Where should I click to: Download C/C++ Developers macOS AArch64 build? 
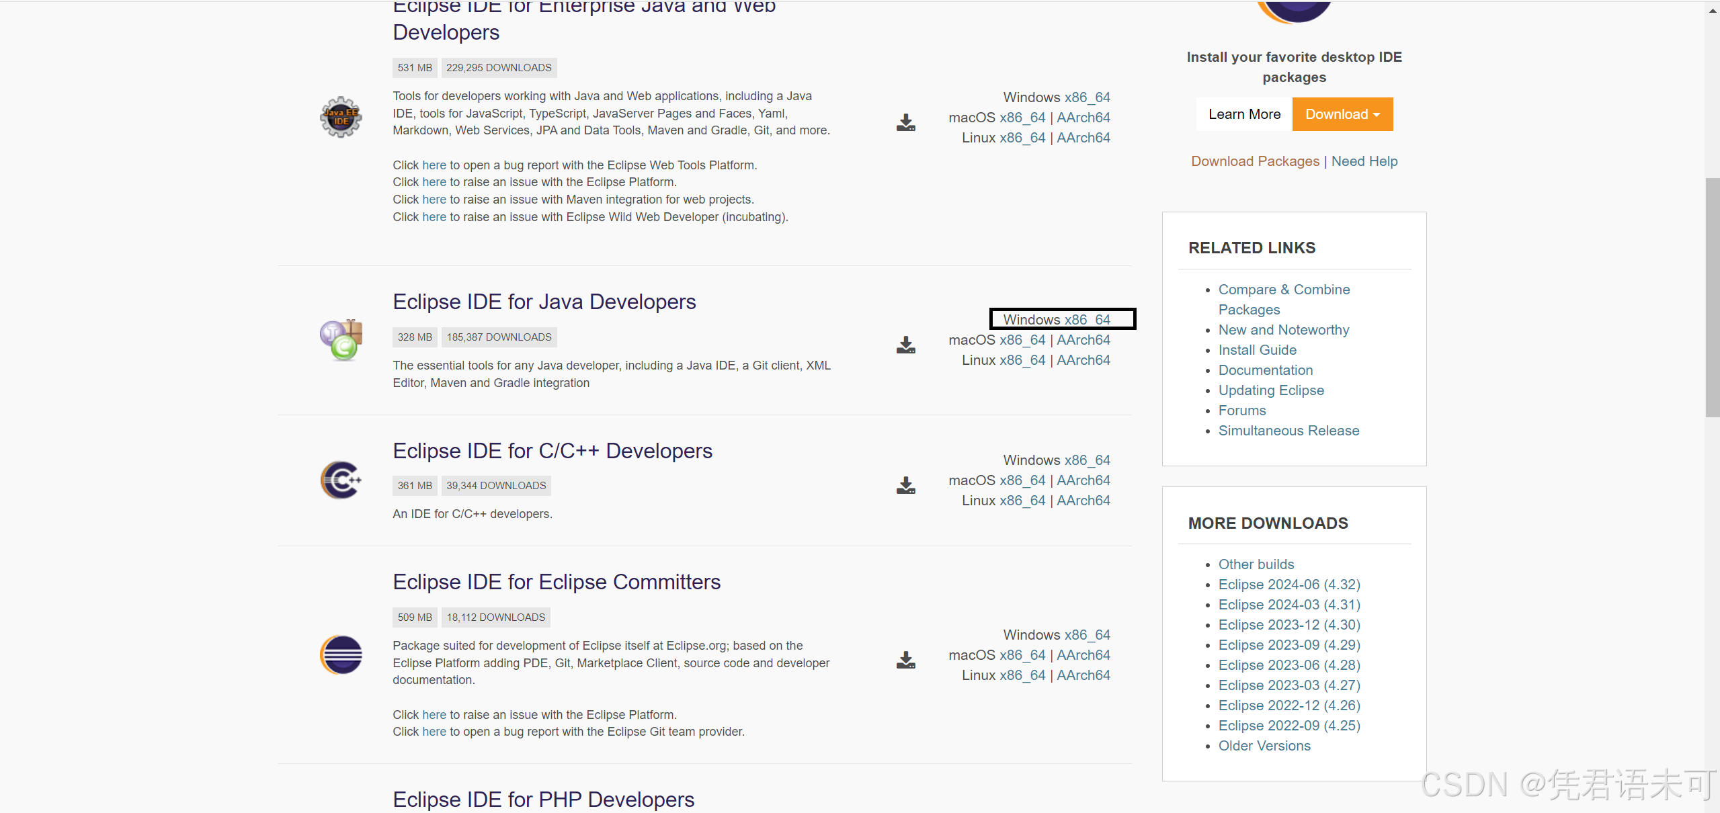(x=1083, y=480)
